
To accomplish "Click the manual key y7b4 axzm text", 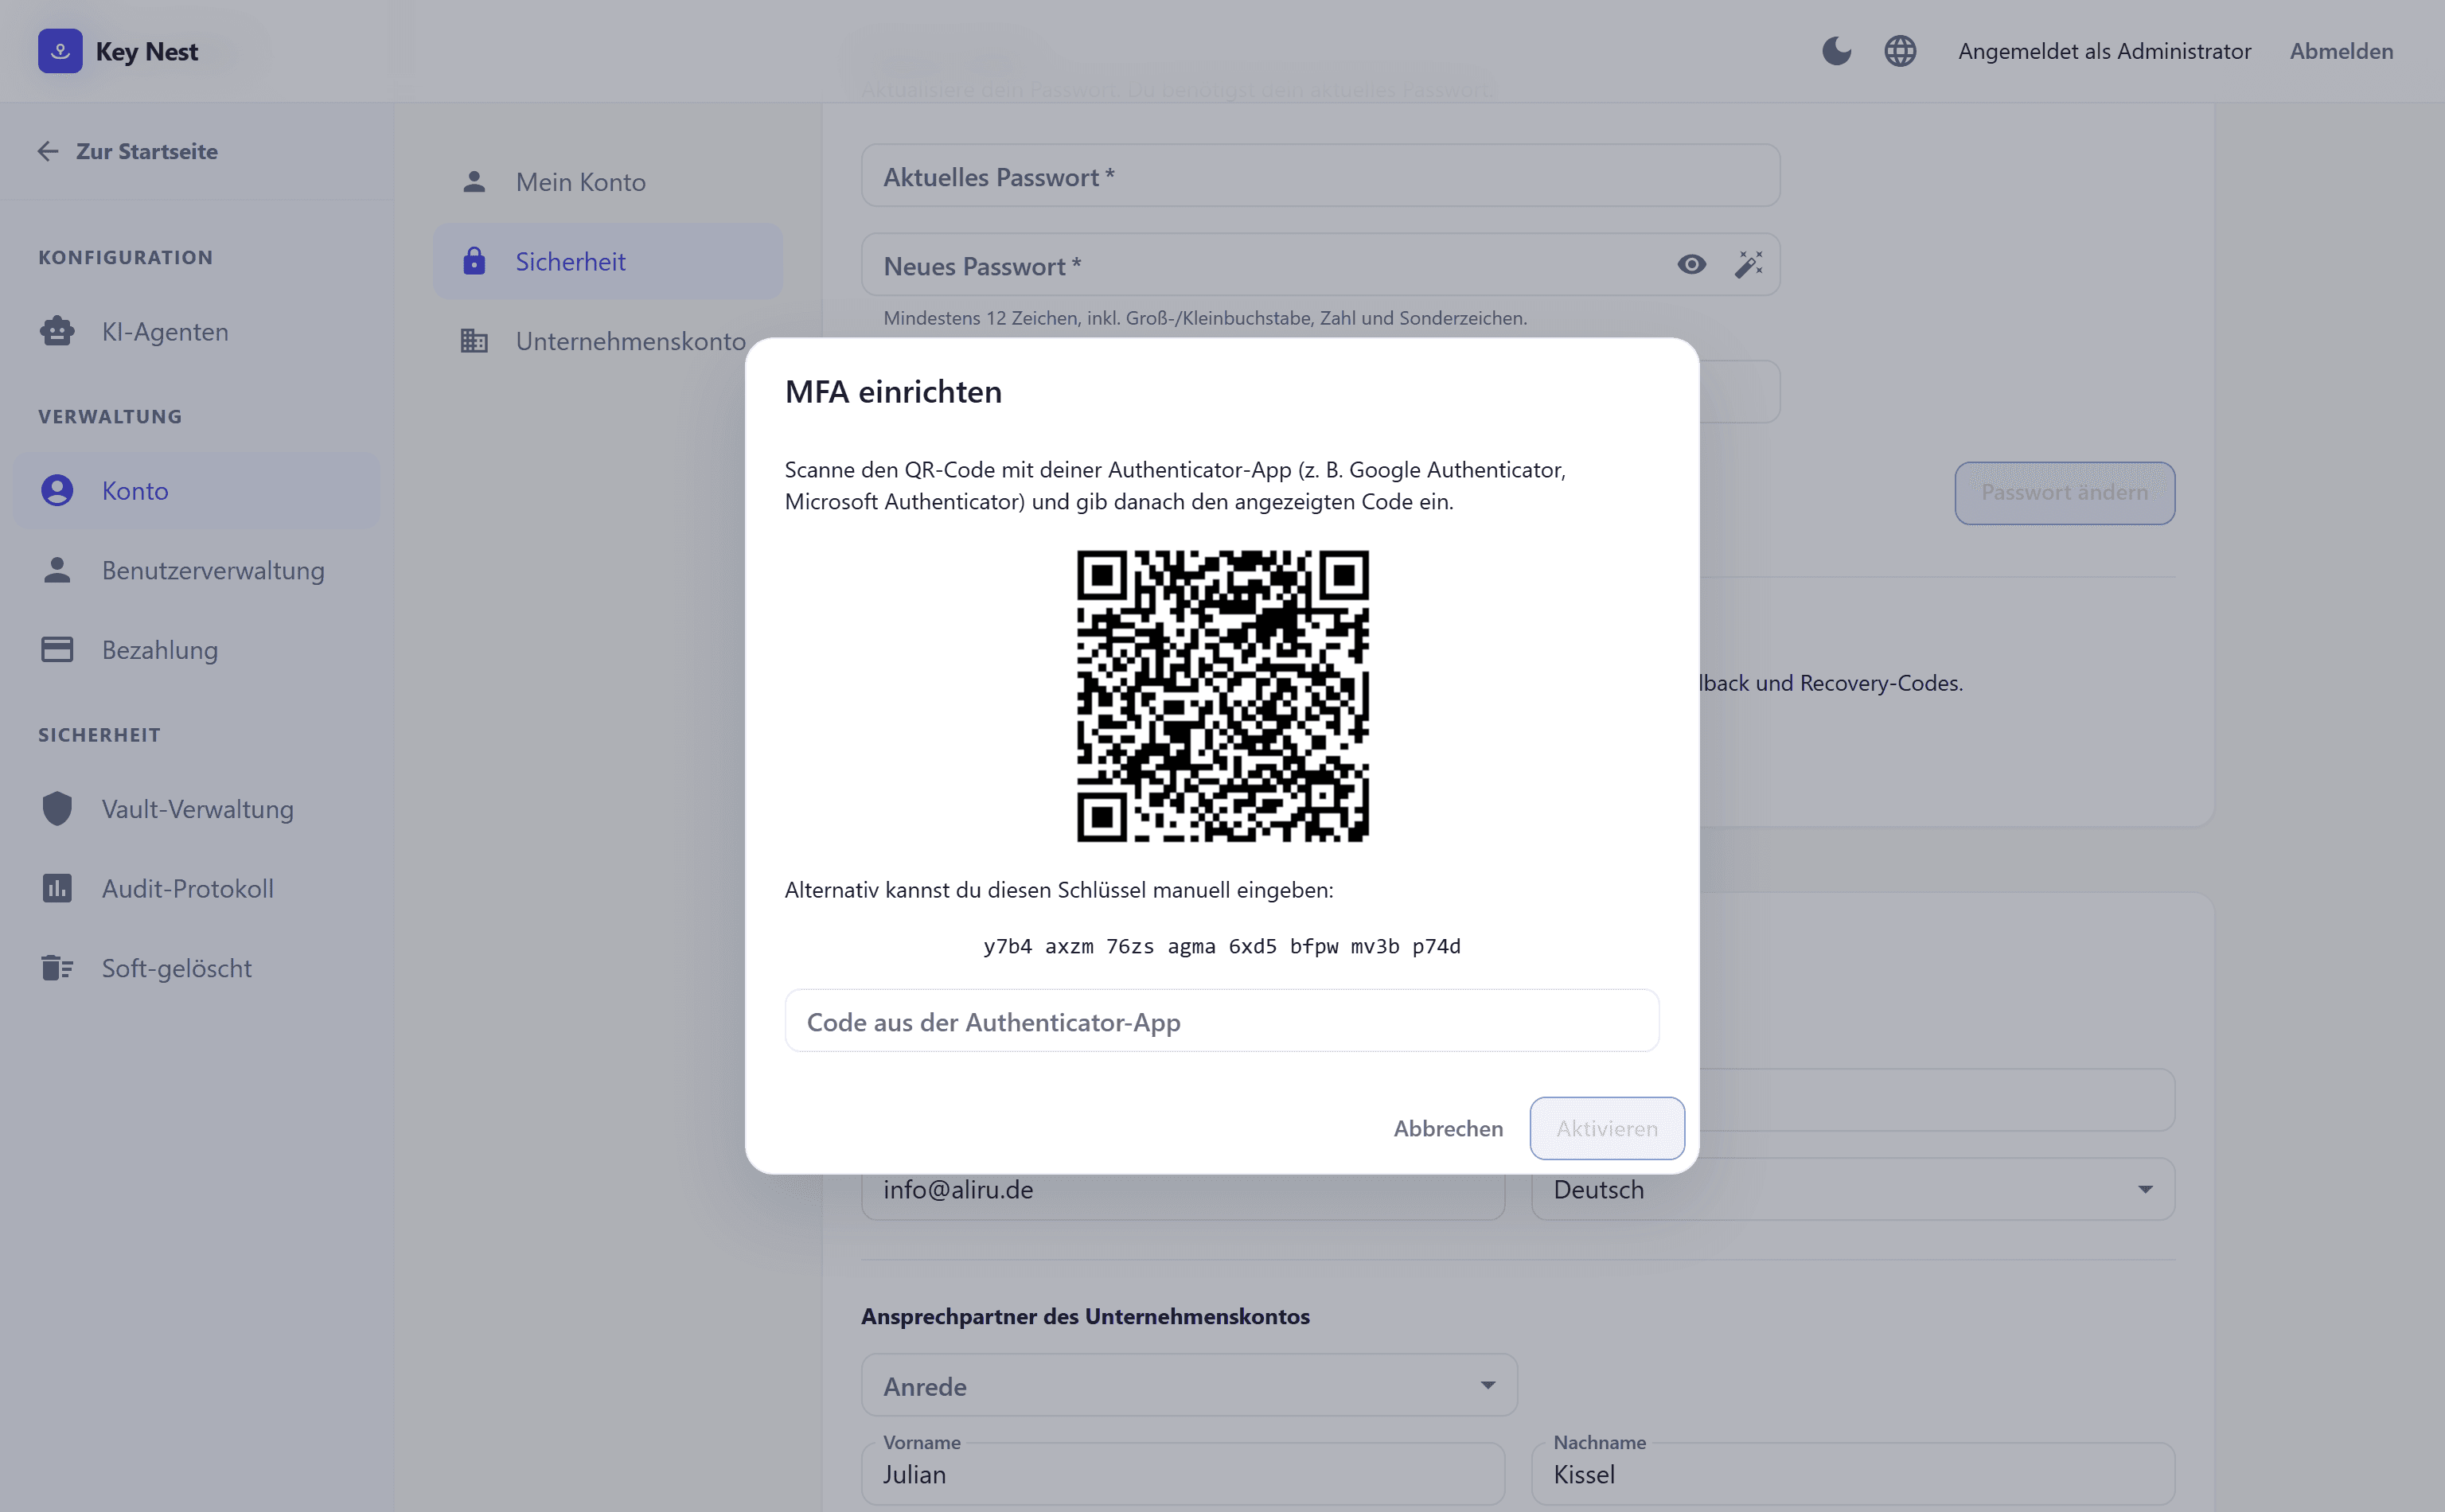I will 1222,946.
